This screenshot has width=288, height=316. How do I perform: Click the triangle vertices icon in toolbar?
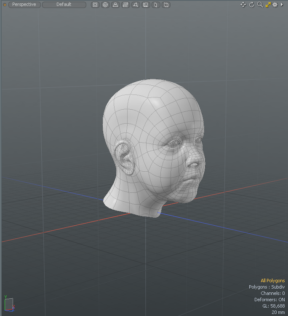coord(136,5)
